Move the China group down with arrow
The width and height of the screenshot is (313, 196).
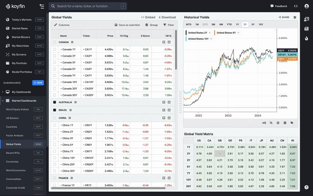(169, 118)
